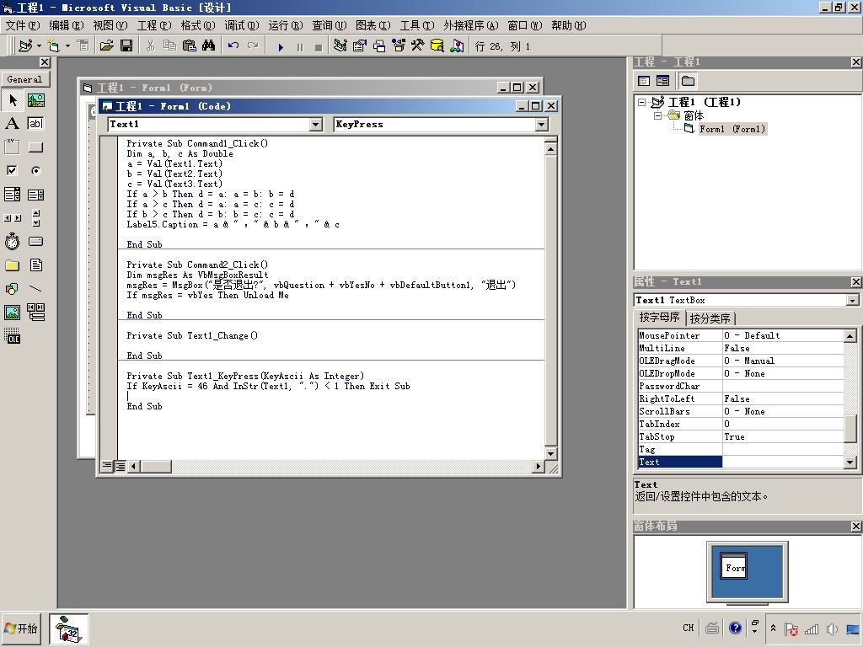This screenshot has height=647, width=863.
Task: Click the General tab of the toolbox
Action: click(24, 79)
